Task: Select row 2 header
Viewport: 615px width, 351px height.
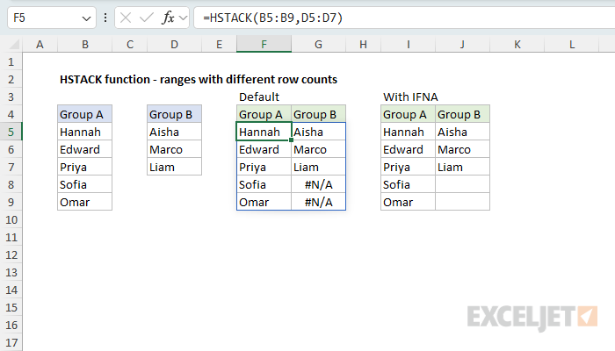Action: click(11, 80)
